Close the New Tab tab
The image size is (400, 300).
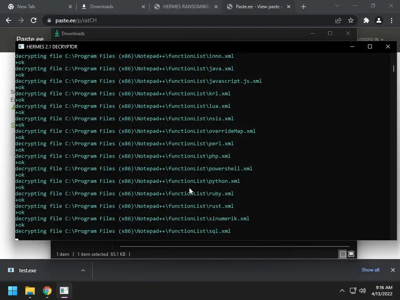(x=70, y=7)
